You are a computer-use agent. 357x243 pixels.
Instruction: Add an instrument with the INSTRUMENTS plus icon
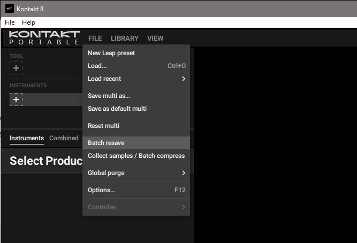point(16,100)
